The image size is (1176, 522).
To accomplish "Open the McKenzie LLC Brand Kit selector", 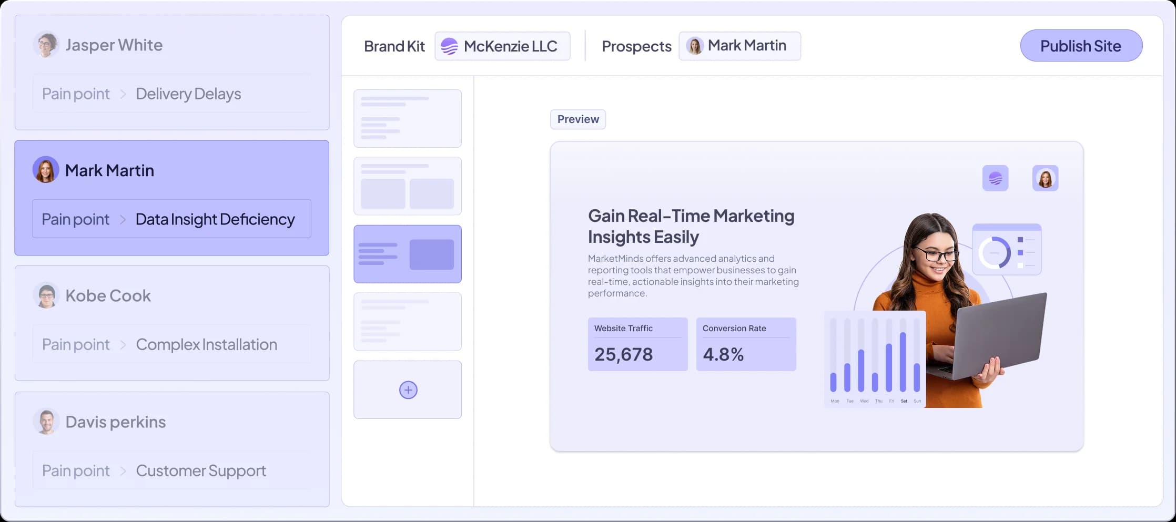I will pyautogui.click(x=502, y=46).
